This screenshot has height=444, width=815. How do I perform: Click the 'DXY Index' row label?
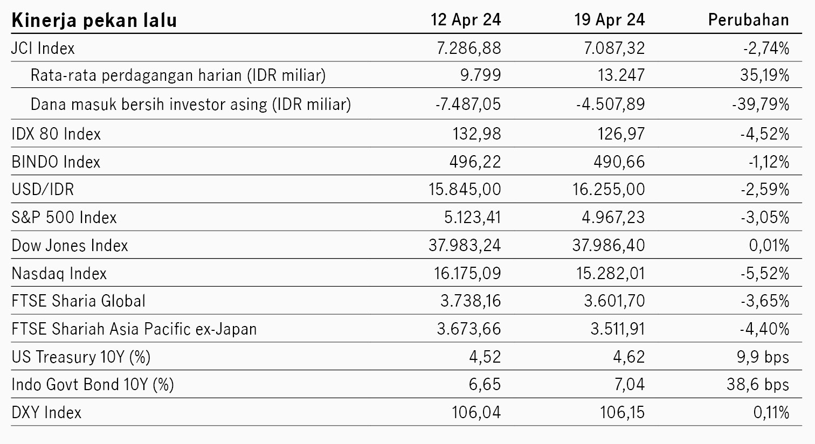(x=46, y=413)
